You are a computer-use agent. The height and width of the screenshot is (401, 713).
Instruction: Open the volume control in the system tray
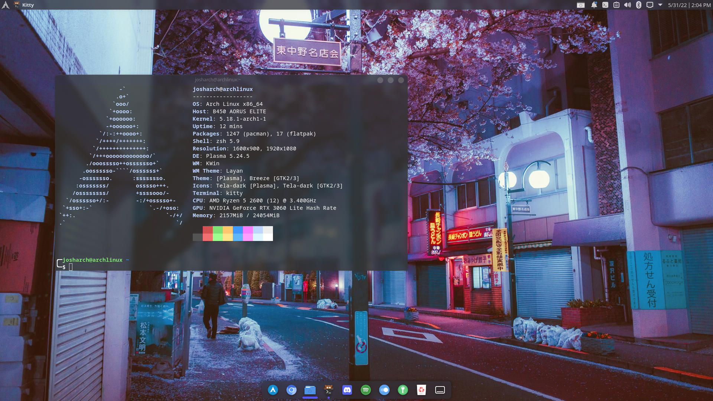(628, 5)
